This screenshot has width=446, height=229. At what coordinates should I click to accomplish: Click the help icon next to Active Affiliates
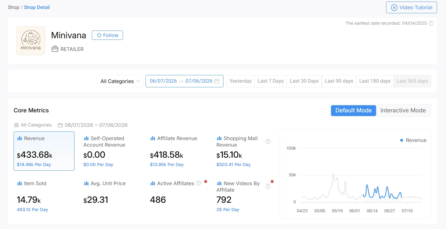(198, 183)
